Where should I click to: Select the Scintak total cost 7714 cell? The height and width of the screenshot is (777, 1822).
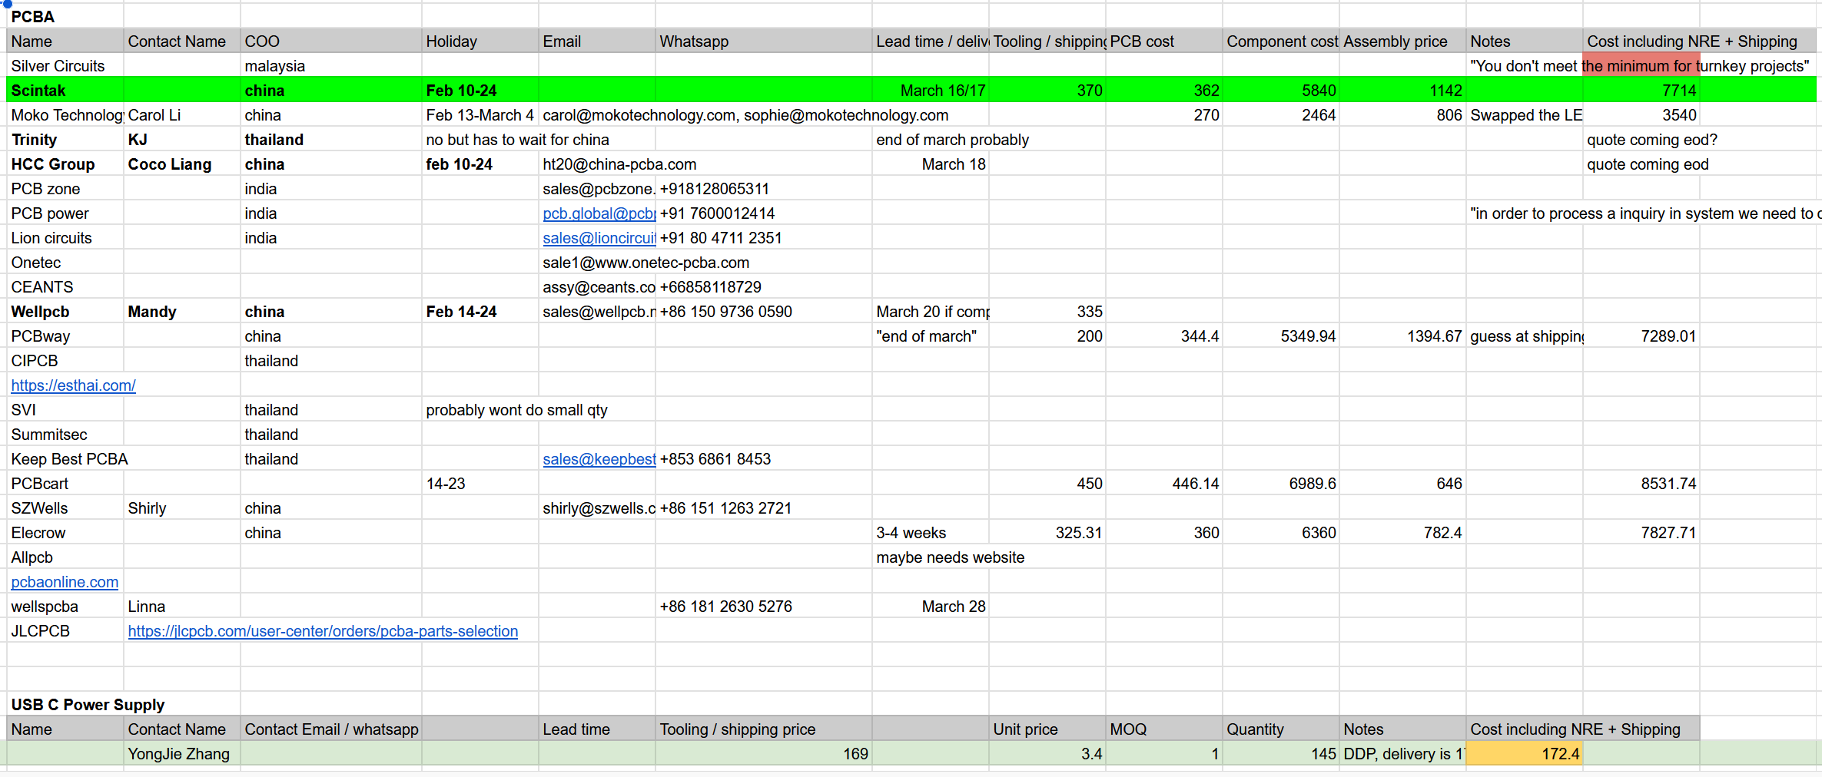point(1641,91)
